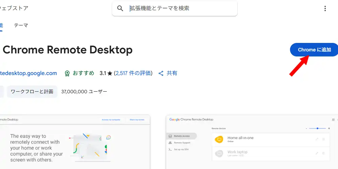The width and height of the screenshot is (338, 169).
Task: Open the Remote devices screenshot thumbnail
Action: (x=252, y=142)
